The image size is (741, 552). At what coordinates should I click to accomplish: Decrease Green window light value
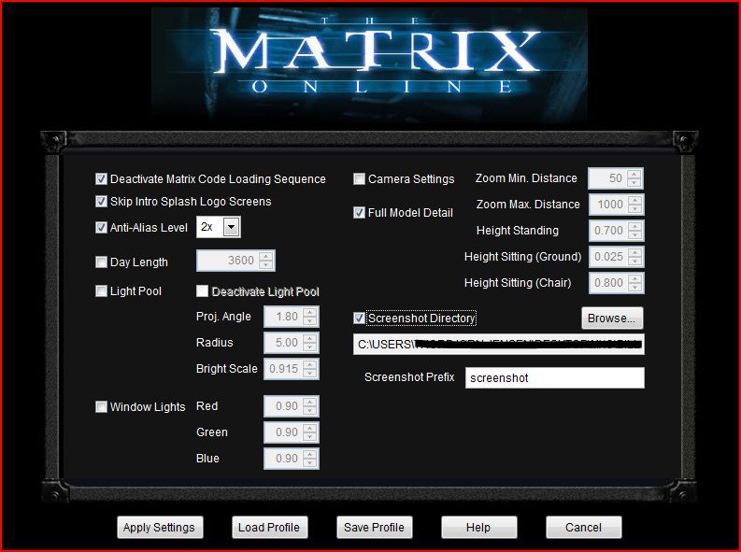(x=310, y=437)
